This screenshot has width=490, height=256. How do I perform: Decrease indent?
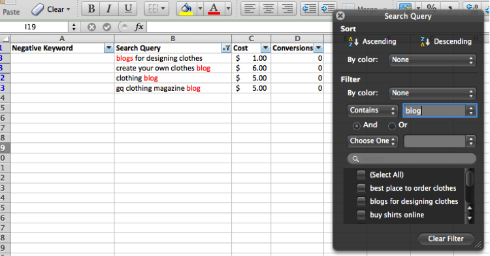pos(310,8)
